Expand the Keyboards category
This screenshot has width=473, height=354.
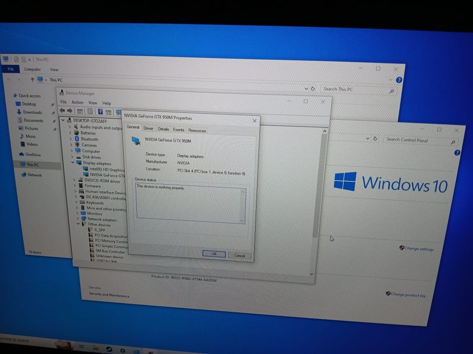pyautogui.click(x=77, y=203)
